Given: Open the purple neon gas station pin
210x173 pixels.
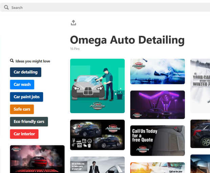Looking at the screenshot, I should tap(157, 104).
